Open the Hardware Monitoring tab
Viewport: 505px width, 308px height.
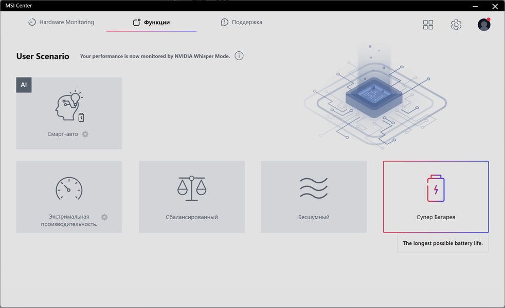click(x=61, y=22)
